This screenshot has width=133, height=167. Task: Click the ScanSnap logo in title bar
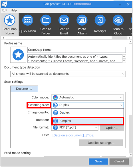tap(5, 4)
